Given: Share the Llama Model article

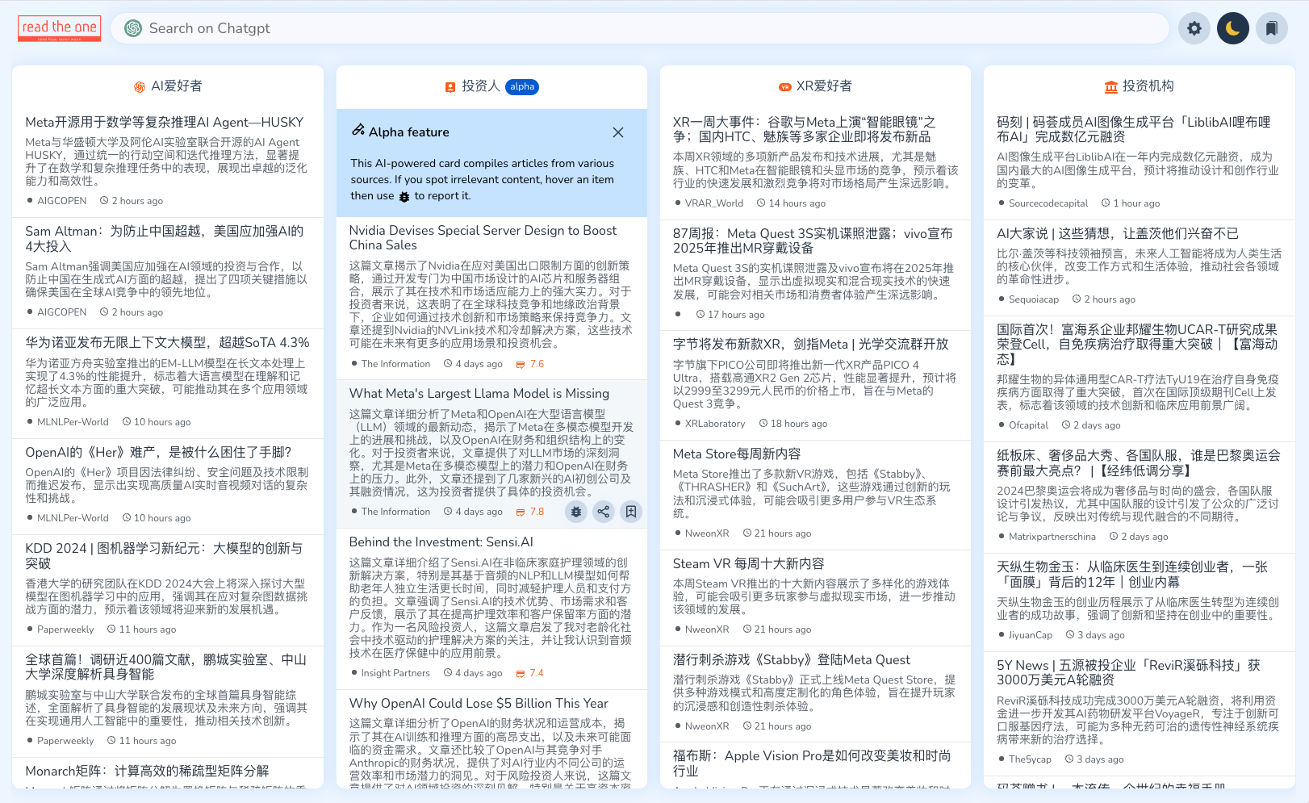Looking at the screenshot, I should [603, 512].
